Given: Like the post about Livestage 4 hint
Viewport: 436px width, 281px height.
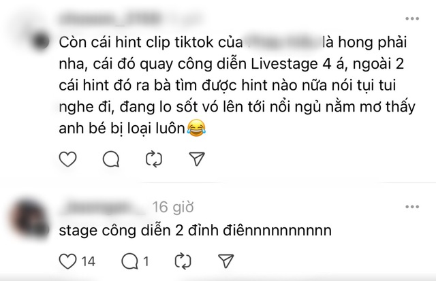Looking at the screenshot, I should pyautogui.click(x=67, y=159).
